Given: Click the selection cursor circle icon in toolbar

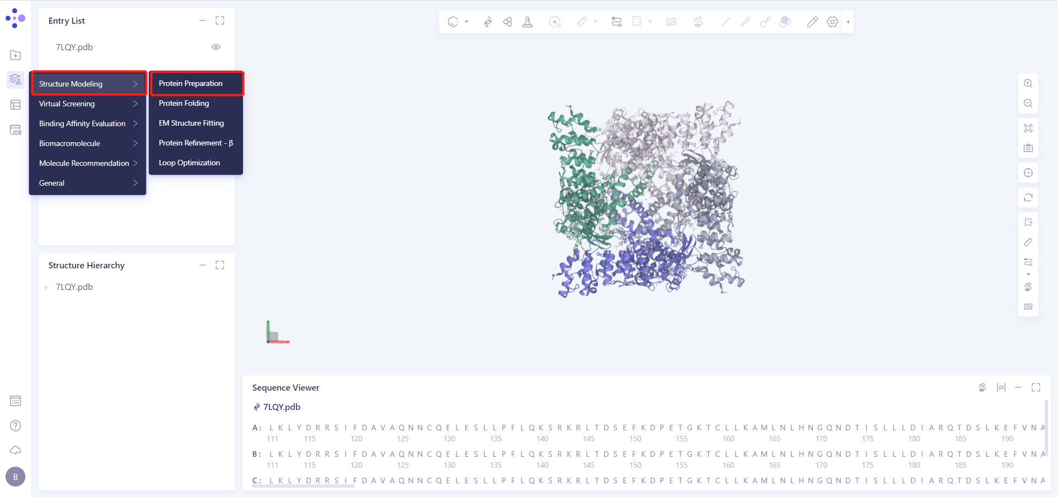Looking at the screenshot, I should coord(555,22).
